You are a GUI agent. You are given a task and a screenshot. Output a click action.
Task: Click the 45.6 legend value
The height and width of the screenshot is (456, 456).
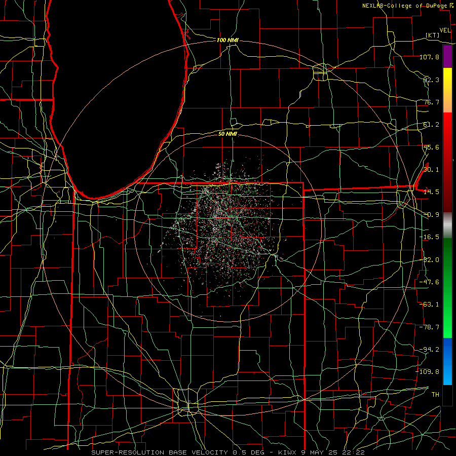tap(431, 147)
